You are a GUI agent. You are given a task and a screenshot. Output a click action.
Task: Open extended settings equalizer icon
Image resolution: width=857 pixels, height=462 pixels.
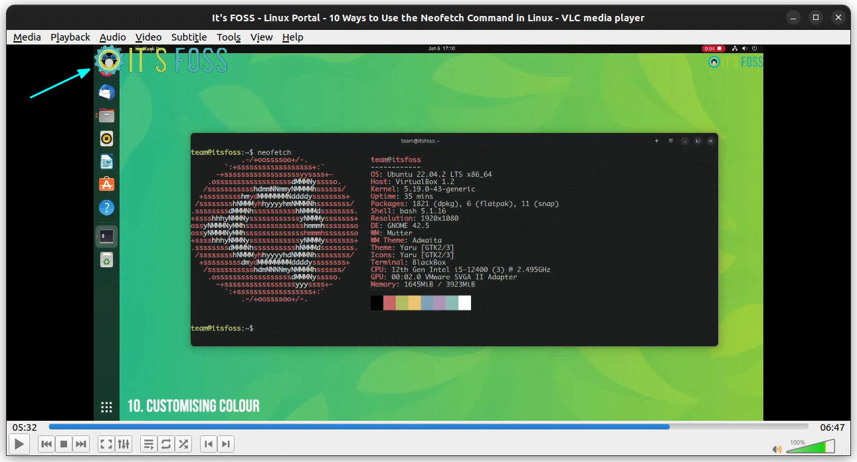[124, 444]
